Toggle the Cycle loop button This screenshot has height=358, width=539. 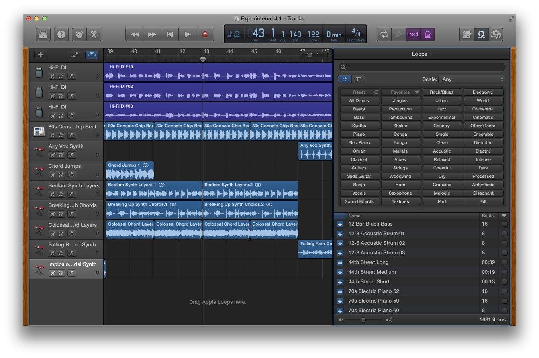(x=384, y=35)
